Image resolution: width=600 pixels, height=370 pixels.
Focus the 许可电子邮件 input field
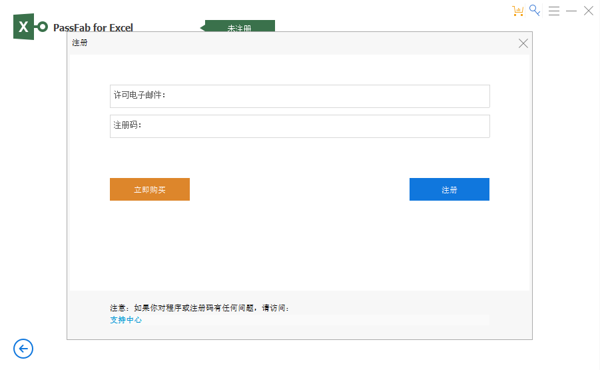(x=326, y=96)
